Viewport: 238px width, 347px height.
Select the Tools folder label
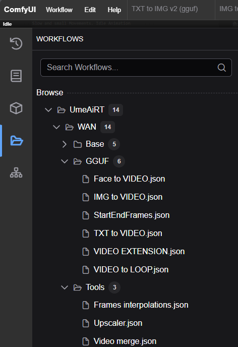pyautogui.click(x=95, y=287)
